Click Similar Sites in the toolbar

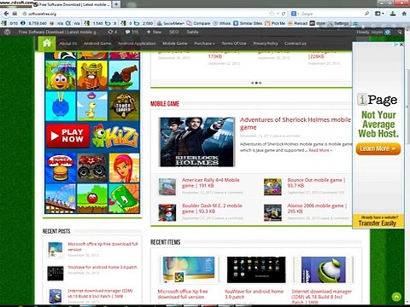(248, 23)
